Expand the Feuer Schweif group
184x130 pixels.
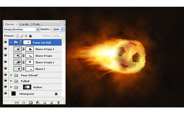tap(11, 75)
